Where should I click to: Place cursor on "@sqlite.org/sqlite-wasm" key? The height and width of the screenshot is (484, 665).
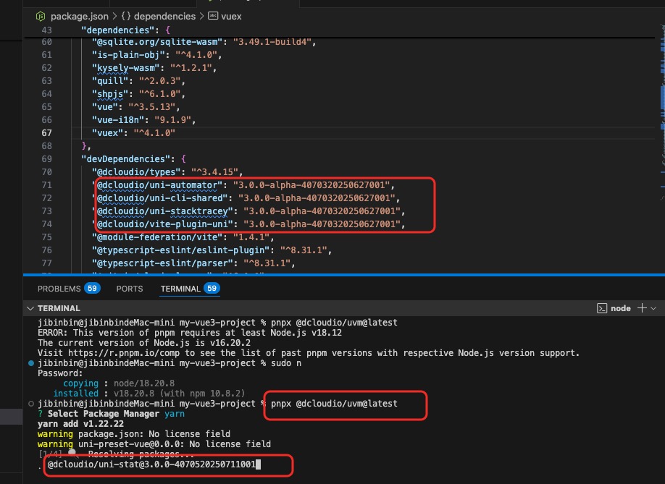point(157,42)
